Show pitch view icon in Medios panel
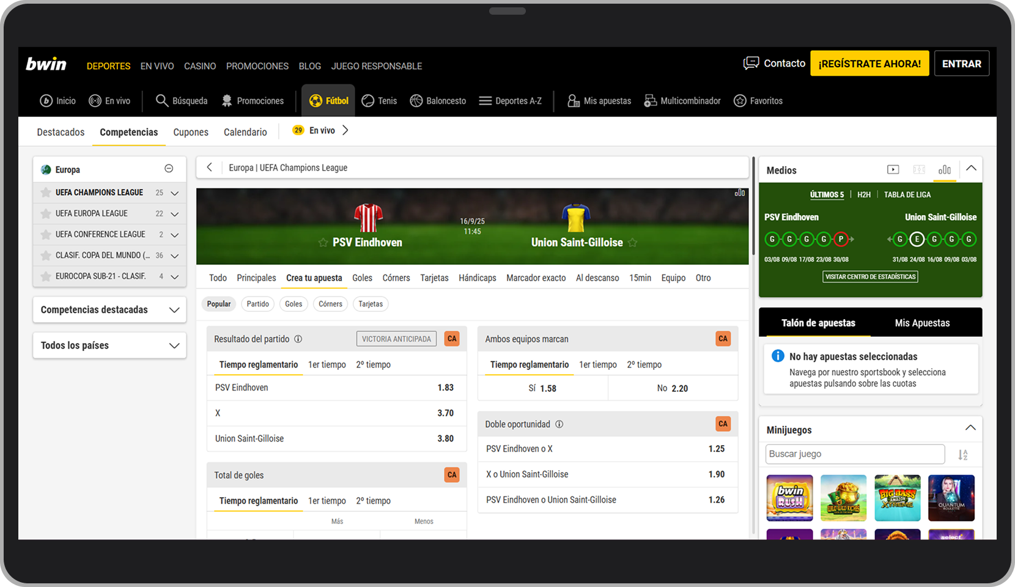This screenshot has width=1015, height=587. [x=919, y=169]
